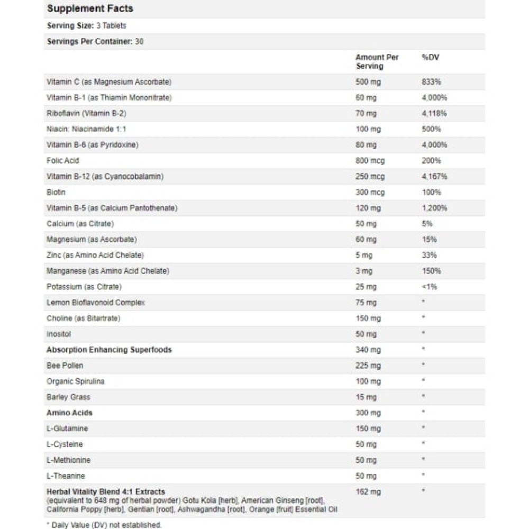Select the Herbal Vitality Blend heading

(106, 491)
